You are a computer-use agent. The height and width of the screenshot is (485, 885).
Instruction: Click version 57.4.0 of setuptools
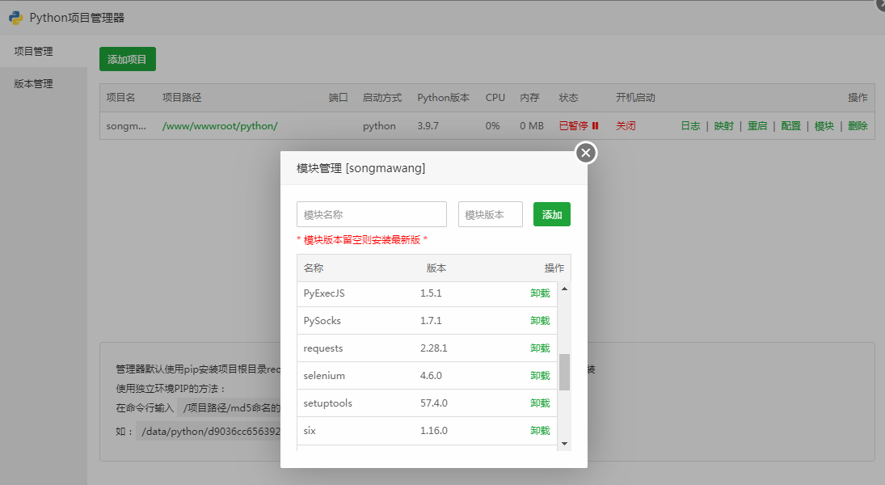coord(433,403)
